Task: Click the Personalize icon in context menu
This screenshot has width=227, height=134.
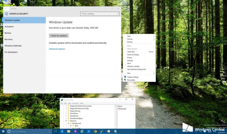Action: (125, 80)
